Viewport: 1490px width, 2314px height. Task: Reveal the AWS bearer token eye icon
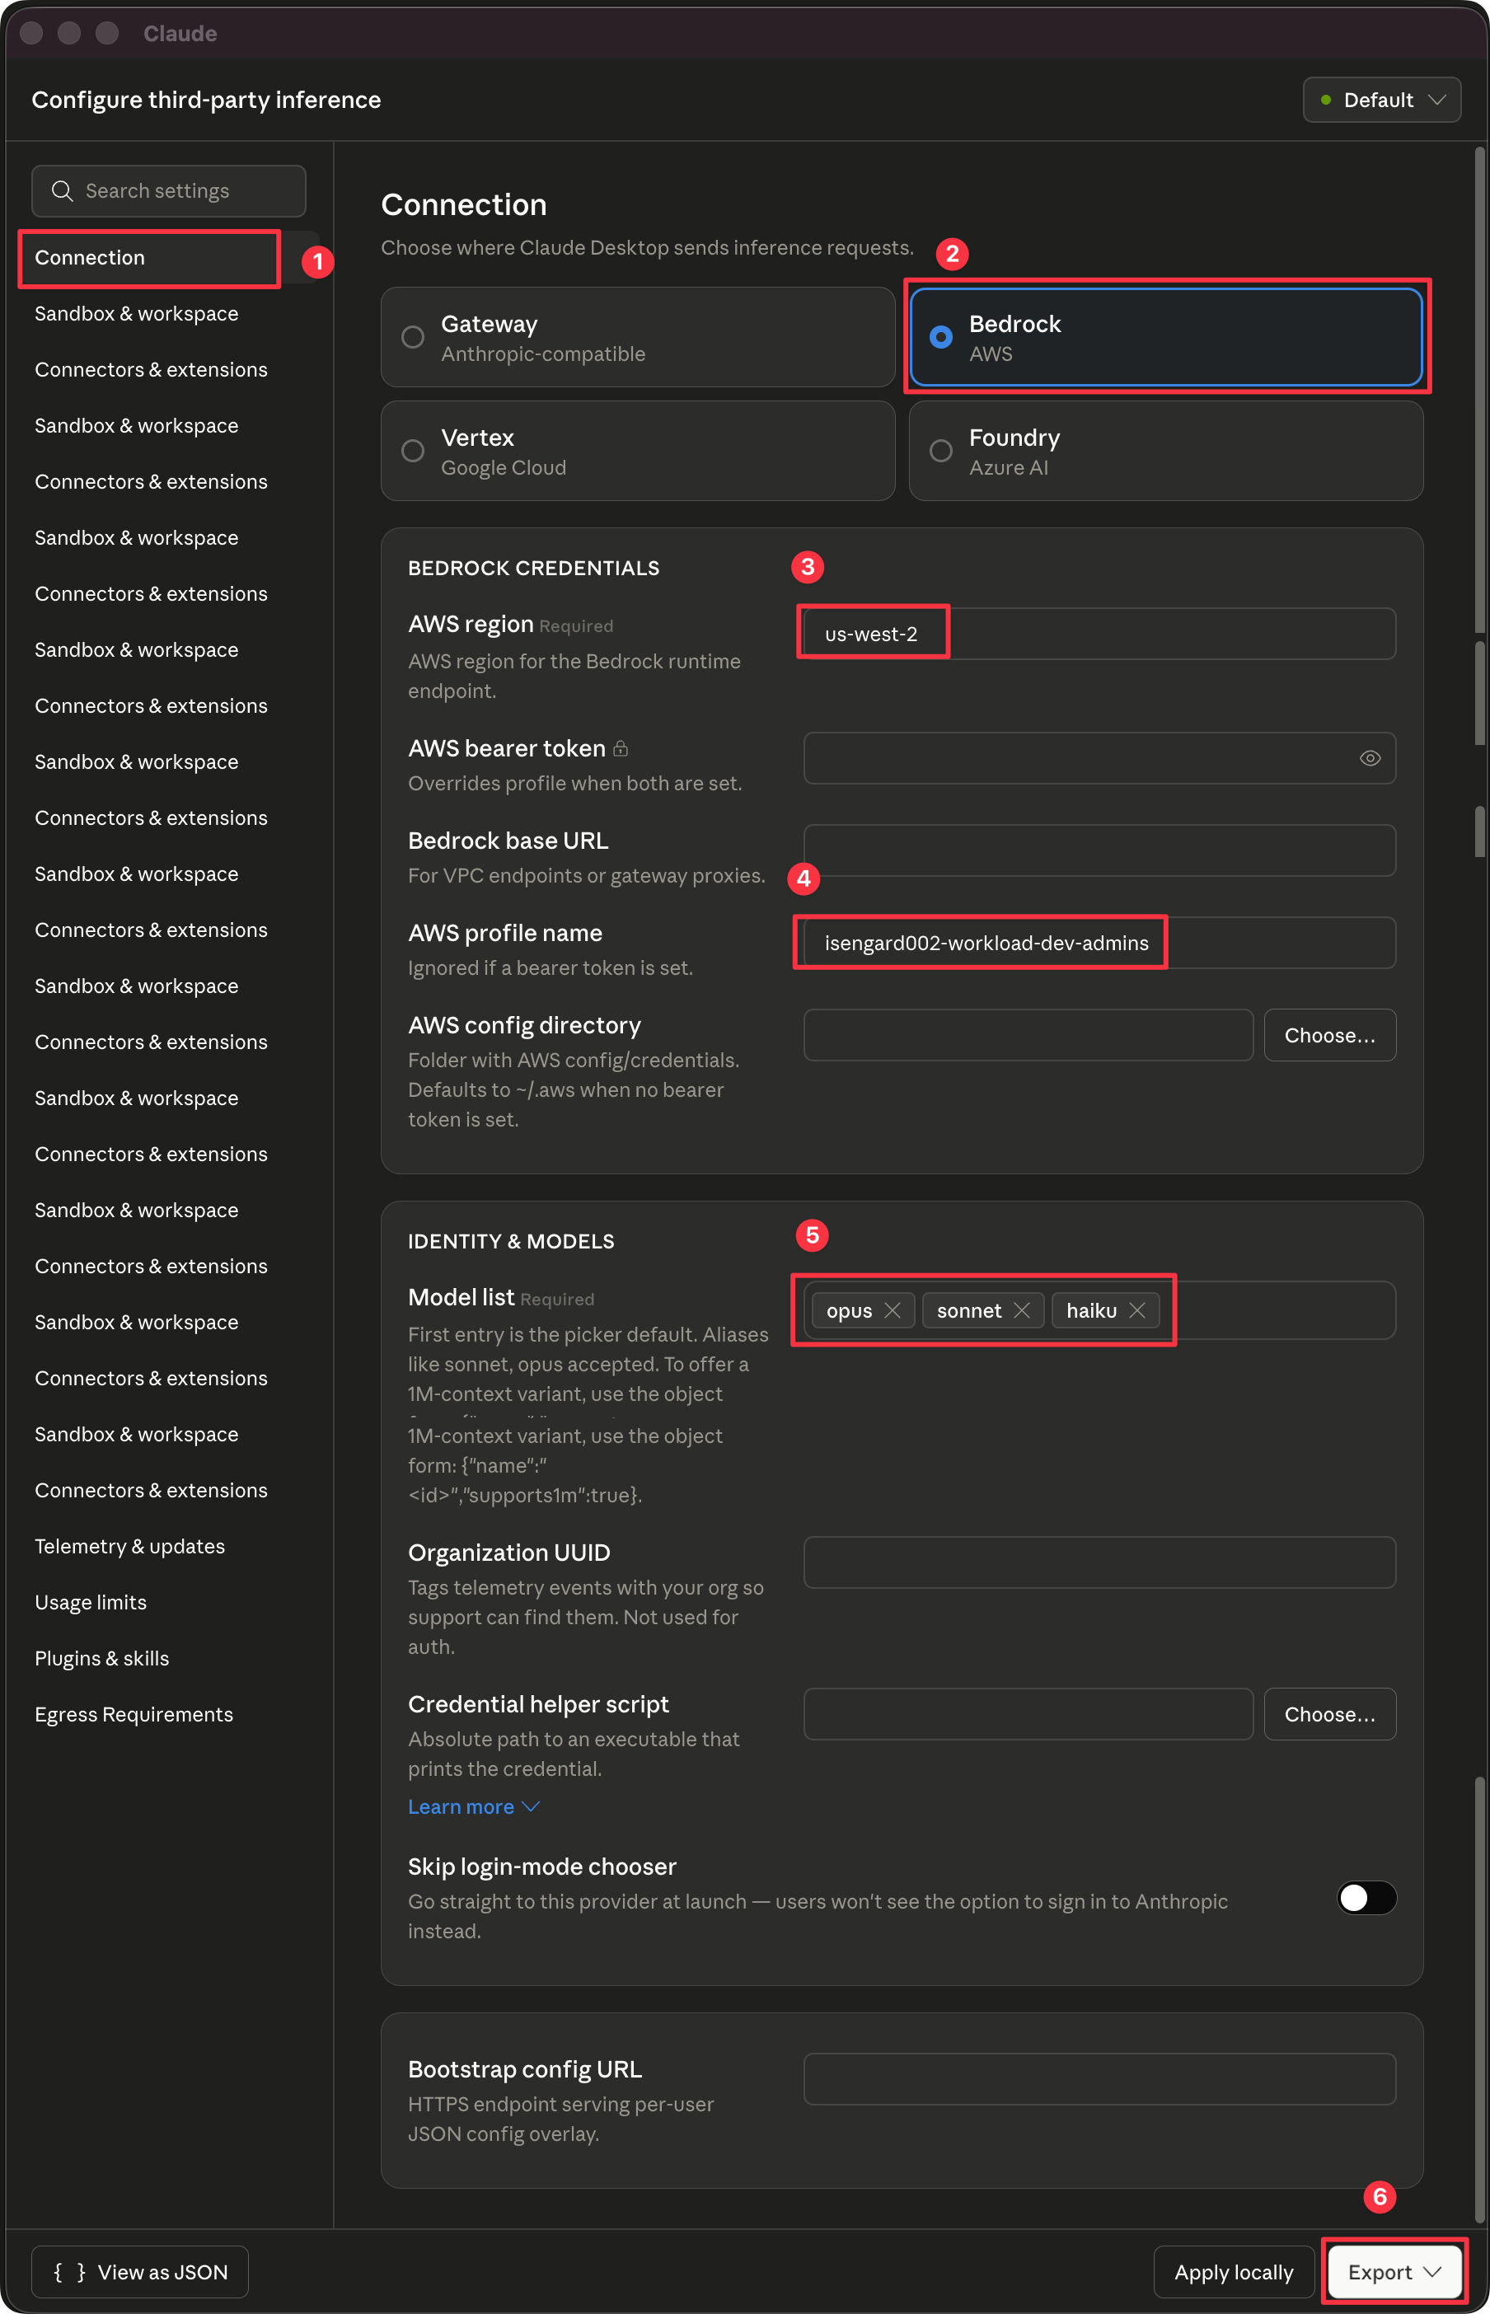click(1369, 757)
